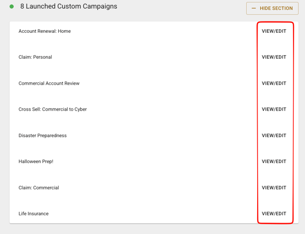Click Cross Sell: Commercial to Cyber name

[52, 109]
